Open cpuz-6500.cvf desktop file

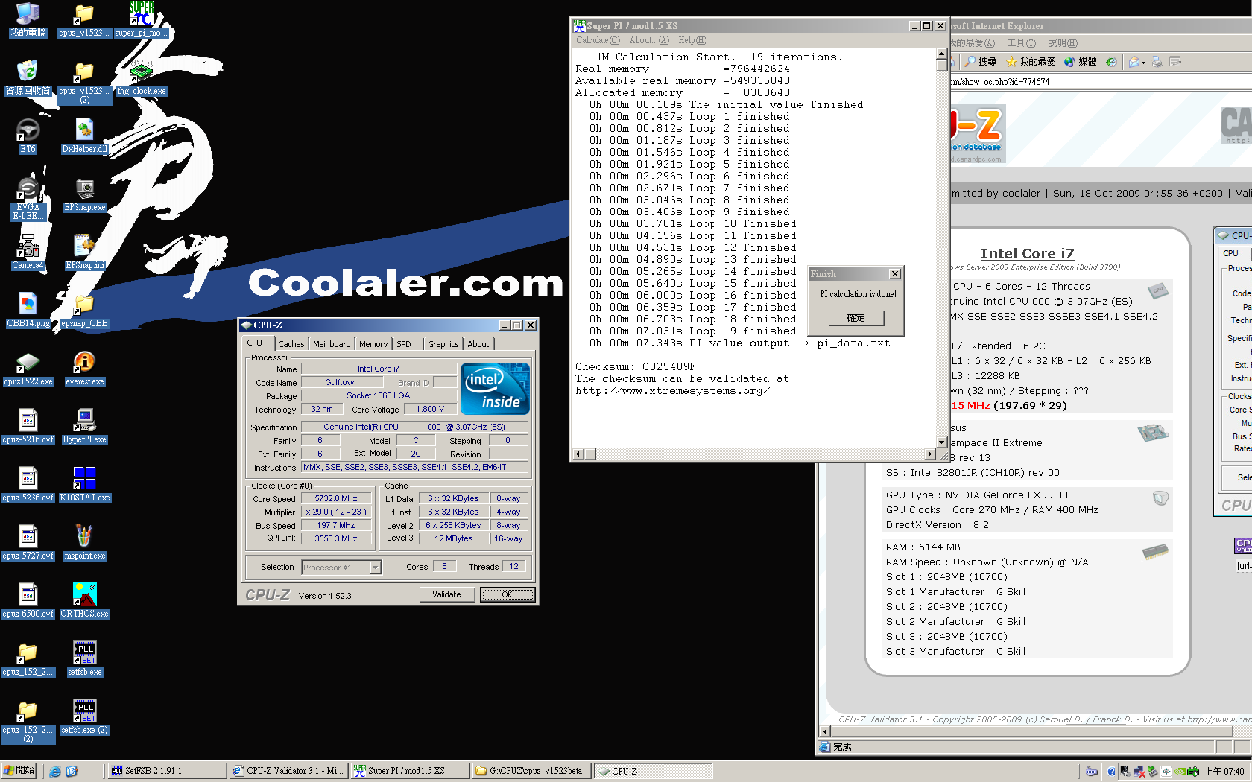click(x=28, y=601)
